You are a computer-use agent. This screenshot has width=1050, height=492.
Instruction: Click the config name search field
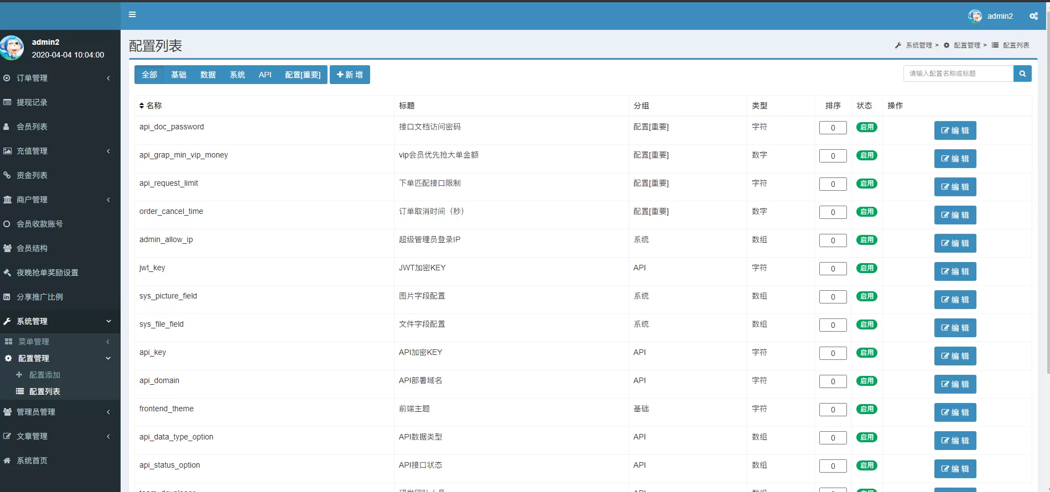(958, 74)
